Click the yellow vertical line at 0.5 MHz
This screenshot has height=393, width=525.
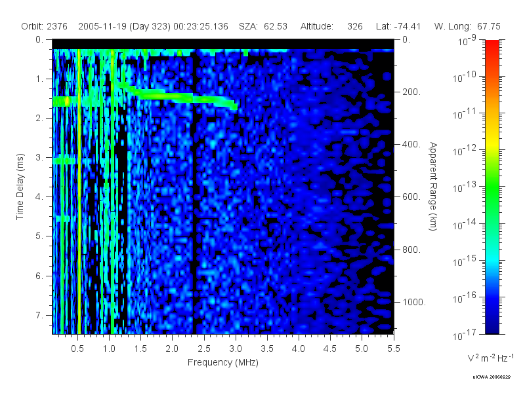pyautogui.click(x=79, y=191)
